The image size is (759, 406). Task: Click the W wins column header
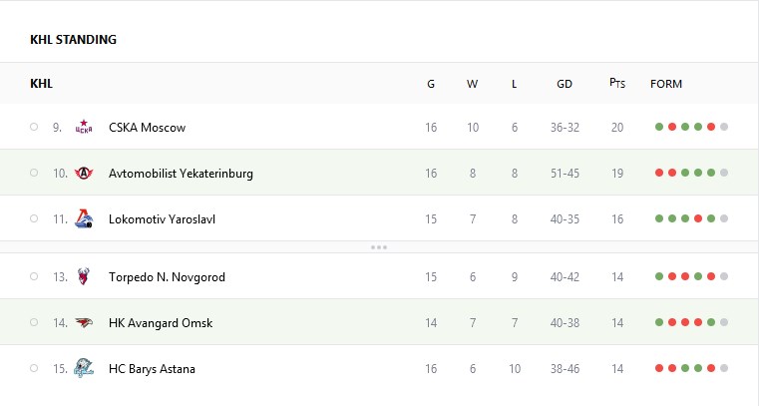(472, 84)
